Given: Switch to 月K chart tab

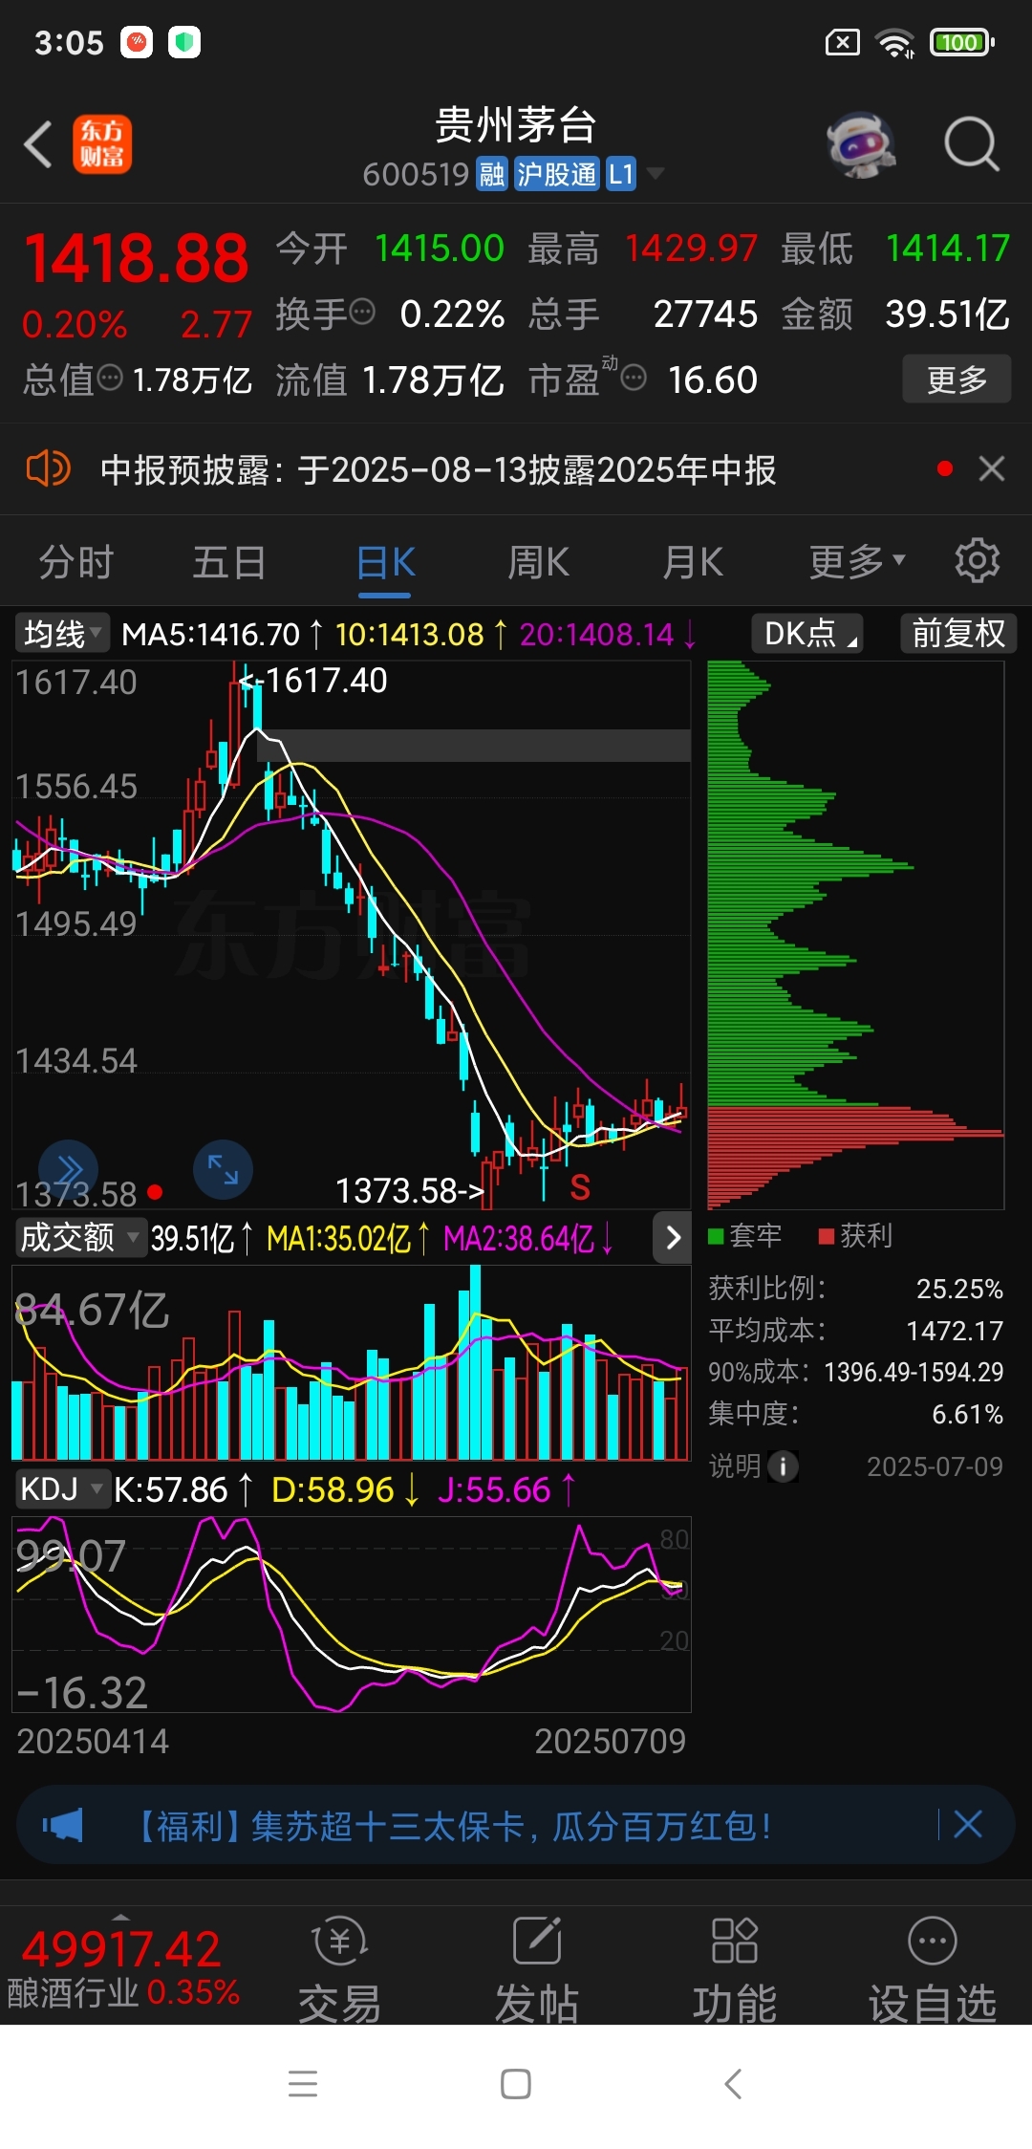Looking at the screenshot, I should coord(693,562).
